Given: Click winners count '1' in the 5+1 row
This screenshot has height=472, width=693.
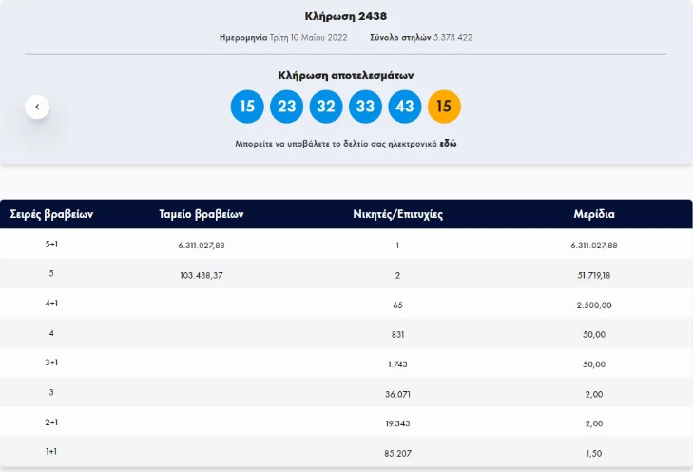Looking at the screenshot, I should click(x=397, y=246).
